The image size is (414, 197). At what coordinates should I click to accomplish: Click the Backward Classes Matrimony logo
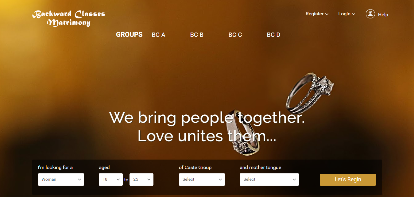coord(69,18)
